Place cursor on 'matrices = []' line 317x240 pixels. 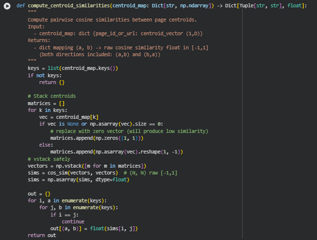tap(46, 104)
